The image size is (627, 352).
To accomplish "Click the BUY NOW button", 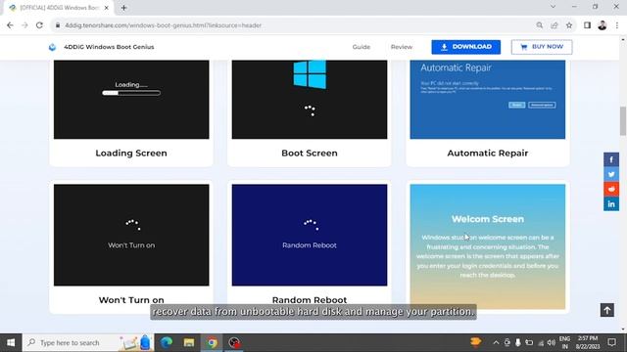I will pyautogui.click(x=542, y=47).
